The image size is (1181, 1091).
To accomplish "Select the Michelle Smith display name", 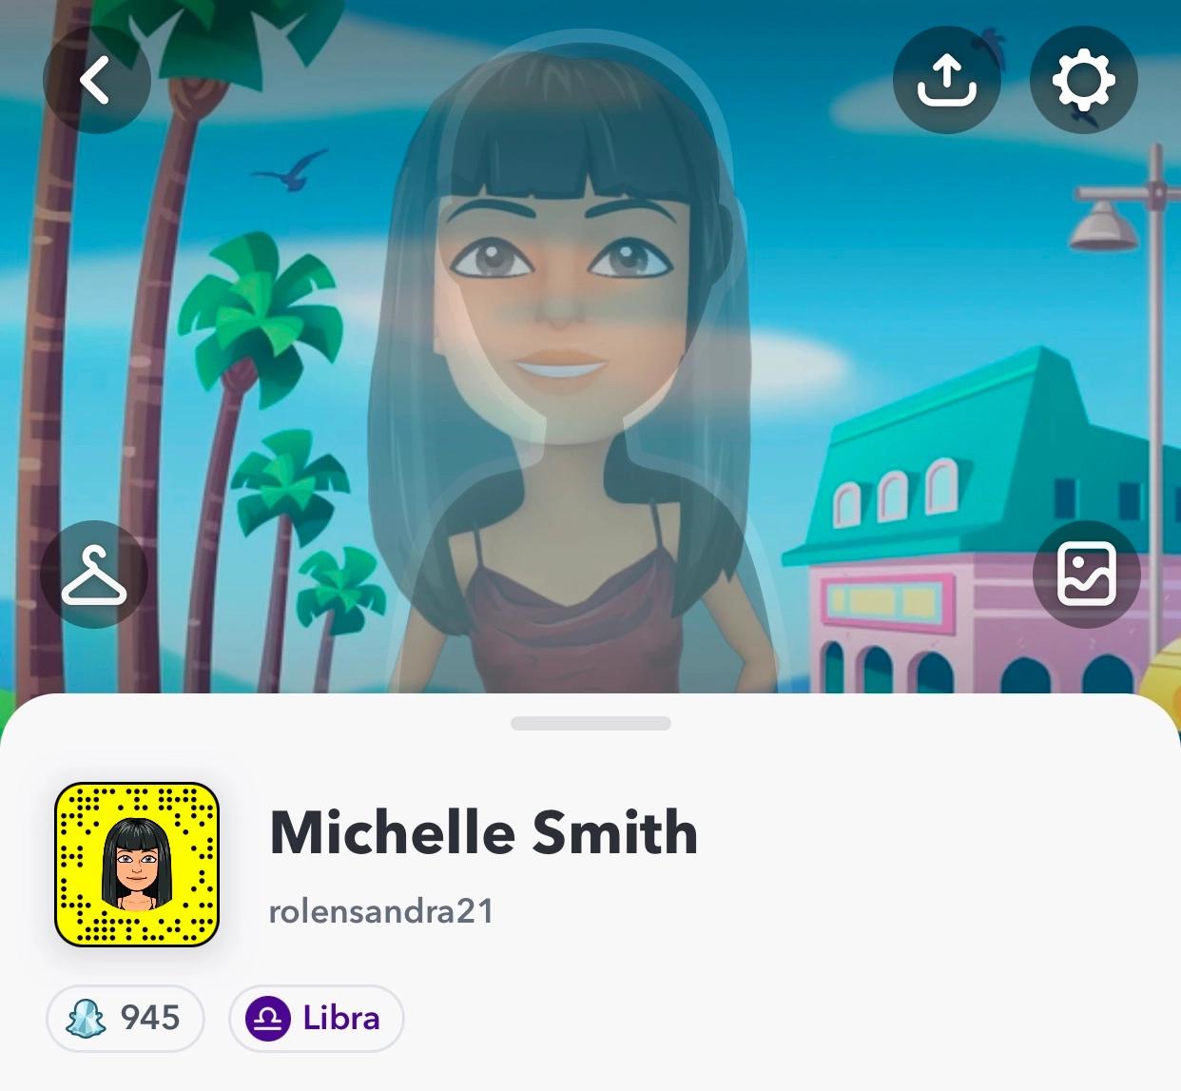I will click(x=484, y=833).
